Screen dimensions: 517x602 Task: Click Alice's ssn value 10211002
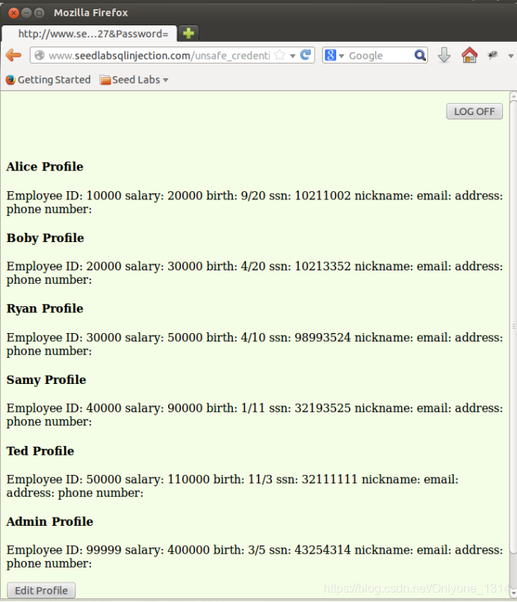(x=323, y=196)
